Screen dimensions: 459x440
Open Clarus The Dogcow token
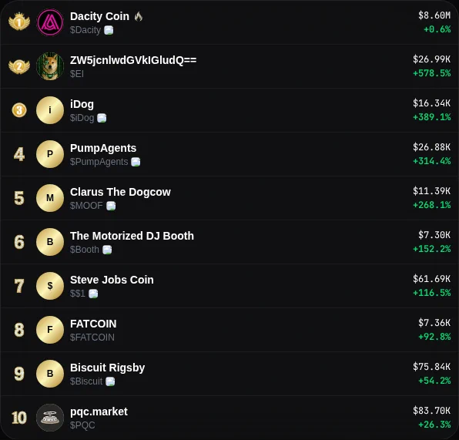click(x=120, y=192)
